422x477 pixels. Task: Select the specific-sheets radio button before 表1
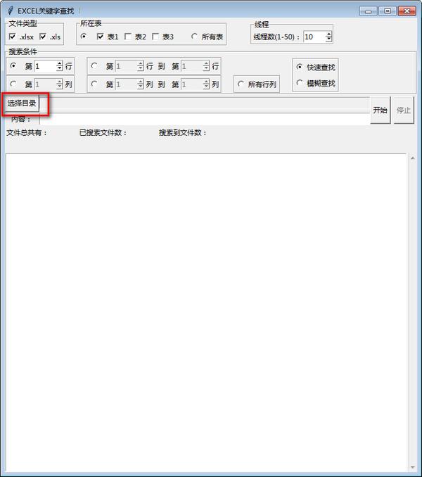(x=83, y=36)
